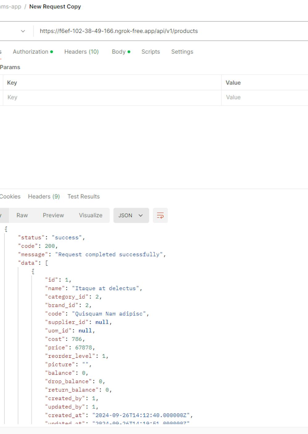Collapse the root JSON object brace
The height and width of the screenshot is (434, 308).
[6, 229]
